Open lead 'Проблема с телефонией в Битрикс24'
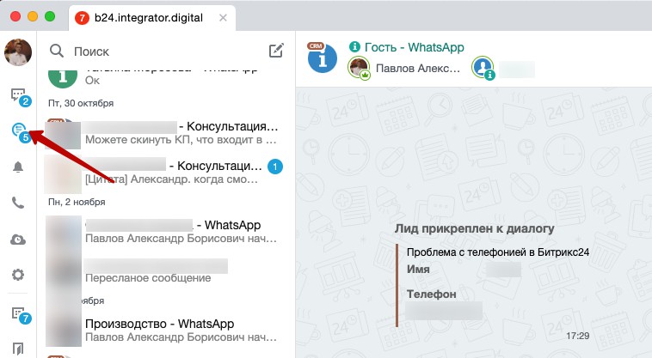The image size is (652, 358). click(x=498, y=252)
